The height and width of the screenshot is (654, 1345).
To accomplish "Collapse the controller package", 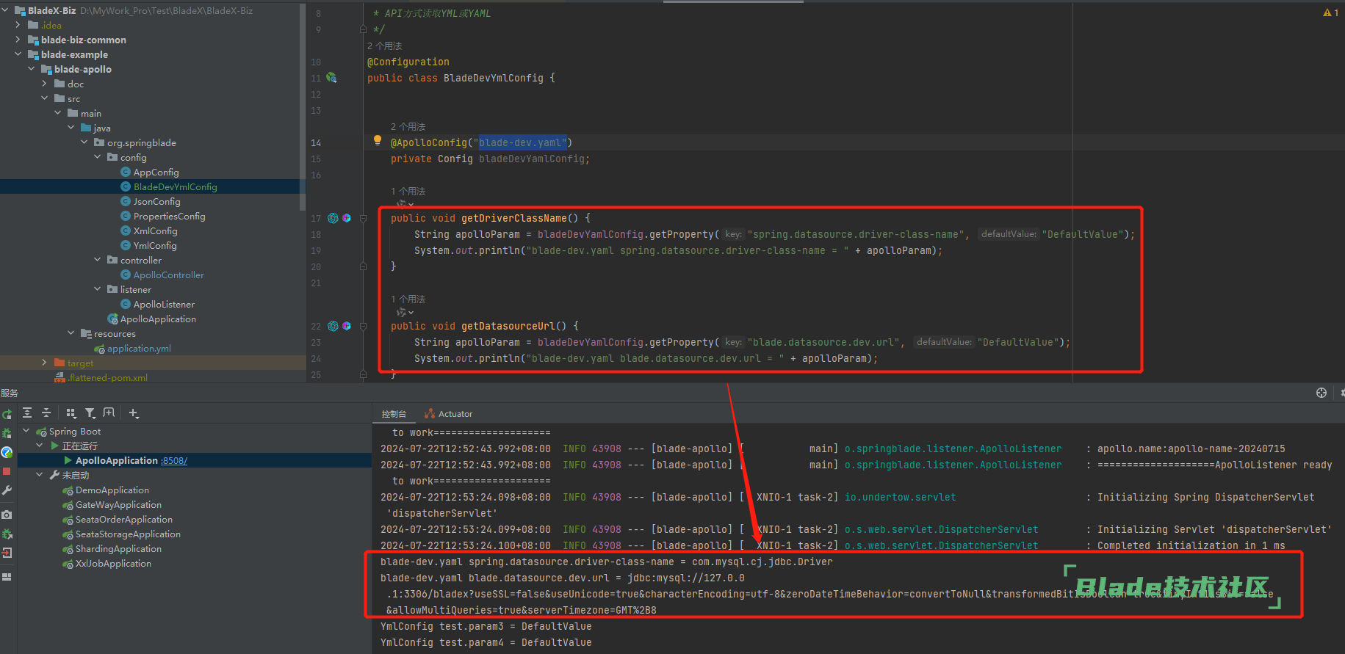I will (98, 260).
